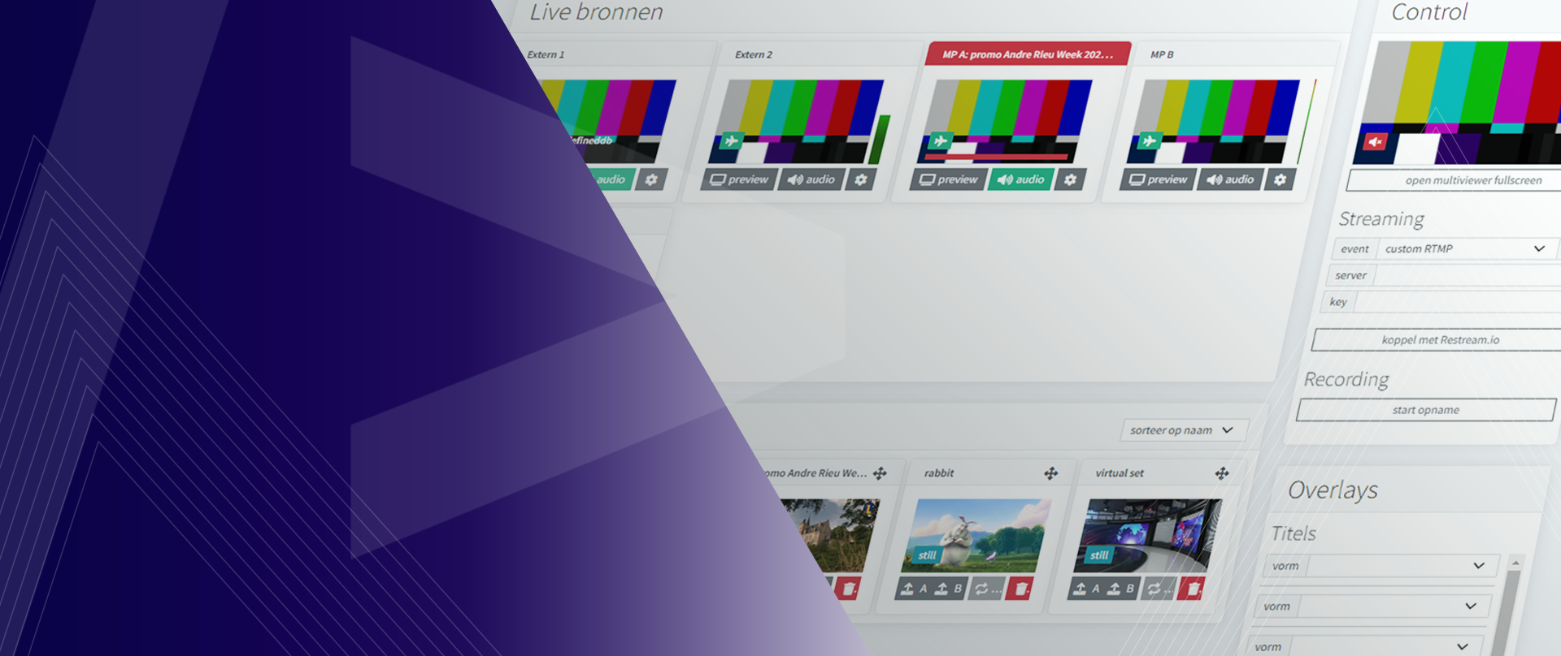
Task: Select the MP B colour bars thumbnail
Action: (1213, 122)
